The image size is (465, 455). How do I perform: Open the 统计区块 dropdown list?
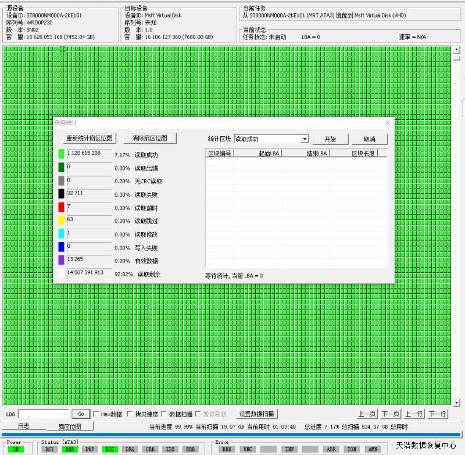pyautogui.click(x=305, y=139)
